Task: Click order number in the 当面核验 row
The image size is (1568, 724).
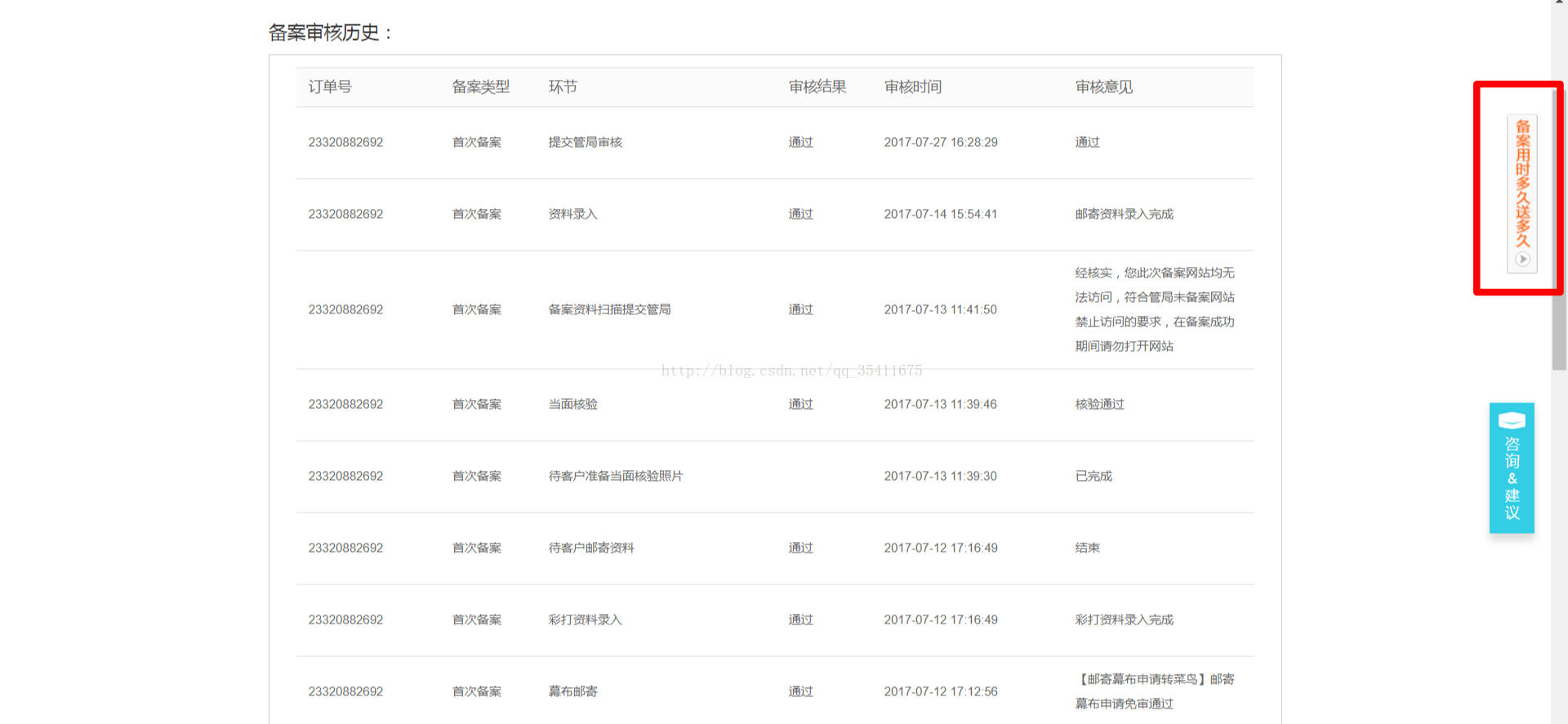Action: [345, 404]
